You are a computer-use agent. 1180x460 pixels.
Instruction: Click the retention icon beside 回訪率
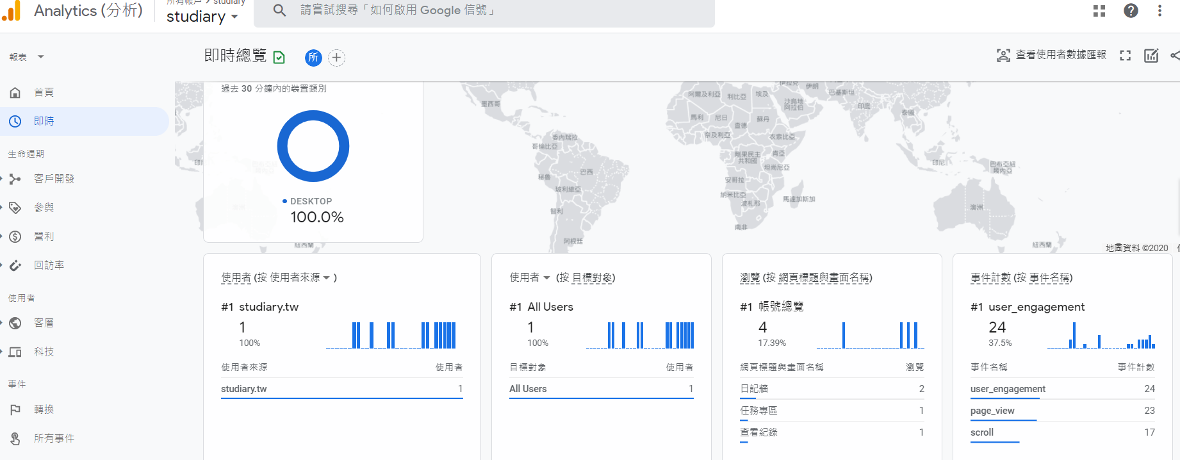click(15, 265)
